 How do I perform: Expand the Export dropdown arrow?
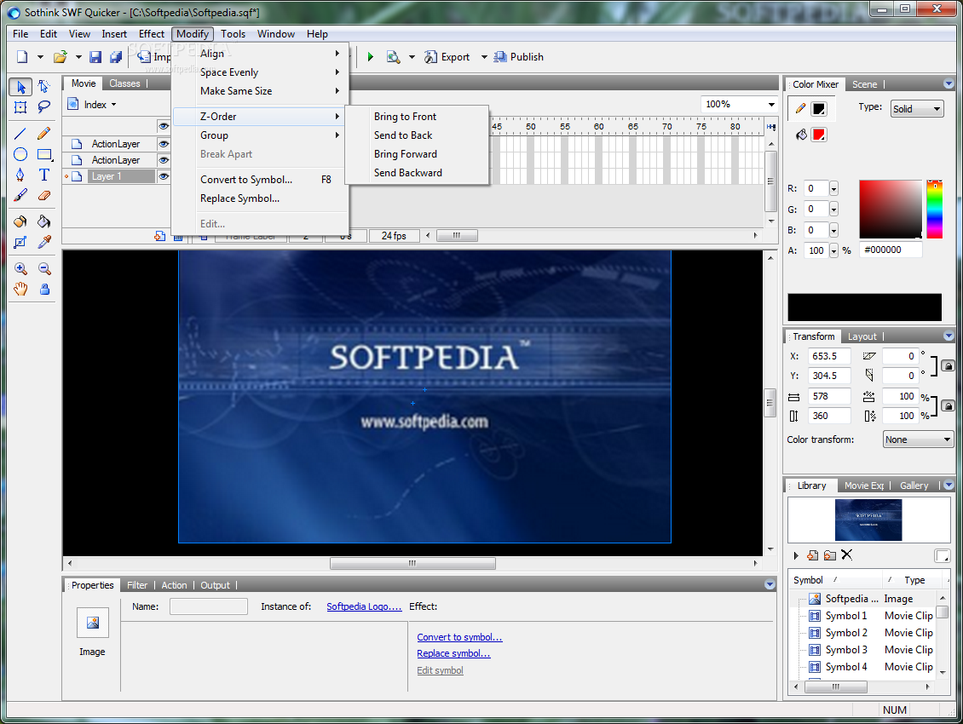tap(484, 57)
